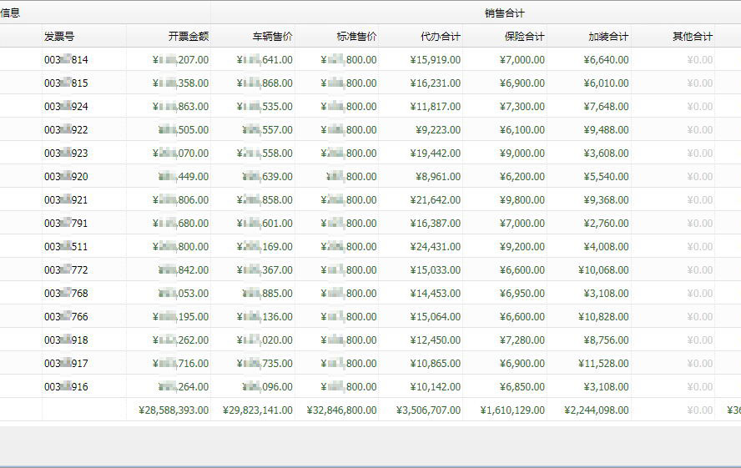Viewport: 741px width, 468px height.
Task: Sort by the 车辆售价 column header
Action: pos(272,37)
